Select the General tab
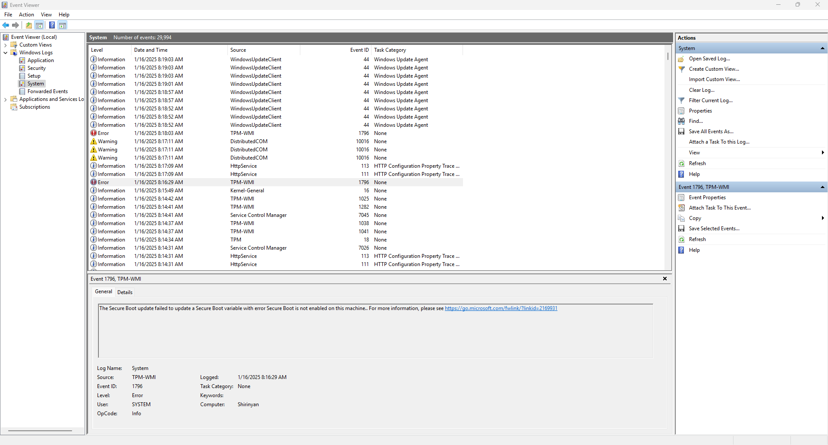The width and height of the screenshot is (828, 445). point(104,291)
